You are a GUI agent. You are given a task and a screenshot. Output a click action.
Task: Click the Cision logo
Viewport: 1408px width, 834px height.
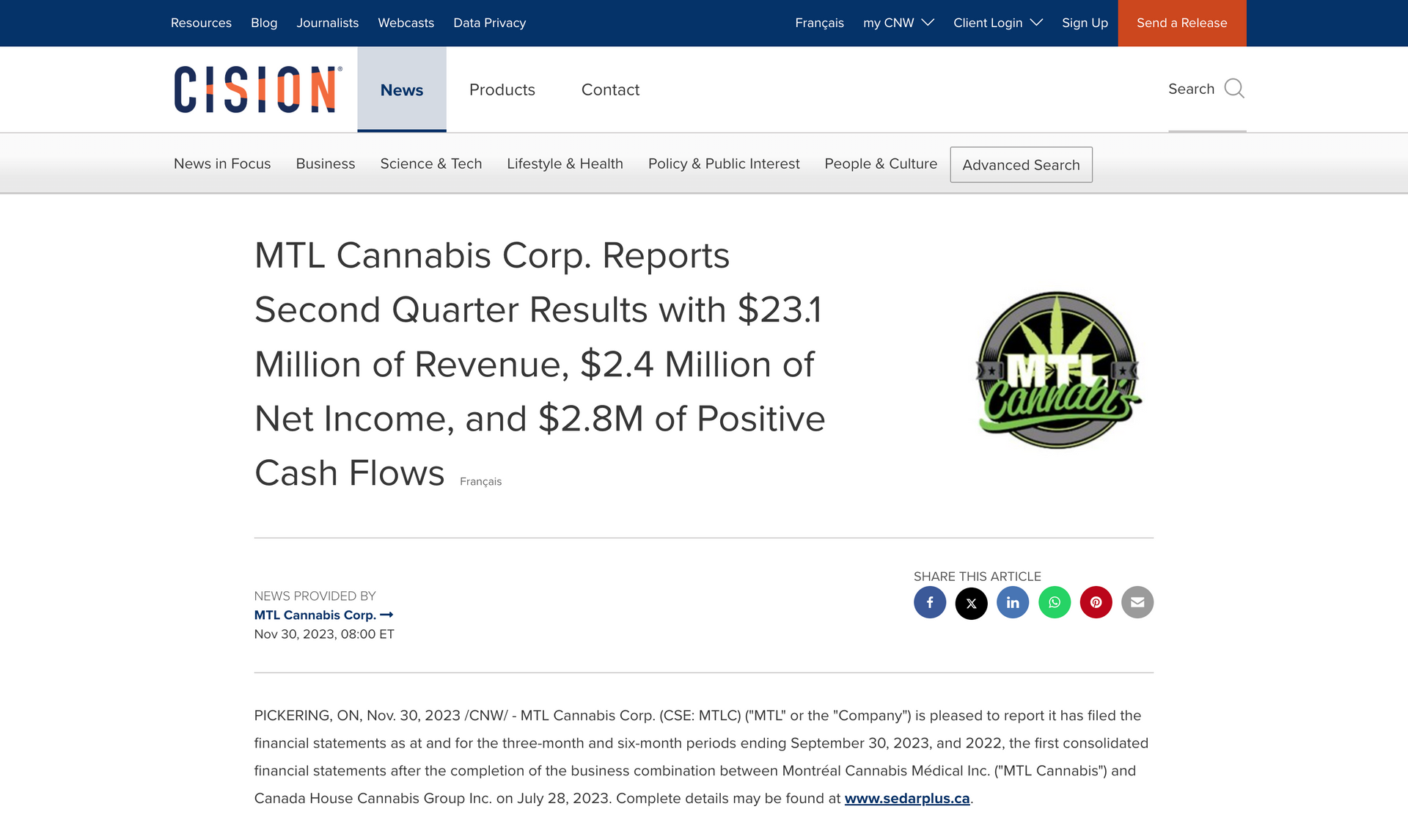point(257,89)
